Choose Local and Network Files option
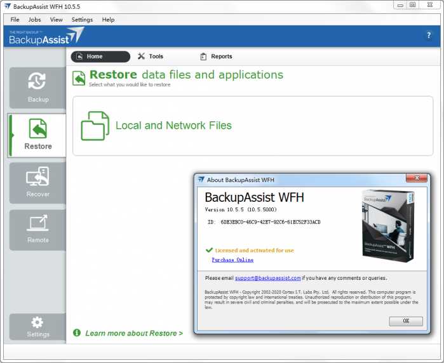 click(253, 126)
